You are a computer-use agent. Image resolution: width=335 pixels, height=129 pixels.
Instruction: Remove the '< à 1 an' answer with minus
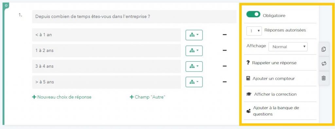224,35
